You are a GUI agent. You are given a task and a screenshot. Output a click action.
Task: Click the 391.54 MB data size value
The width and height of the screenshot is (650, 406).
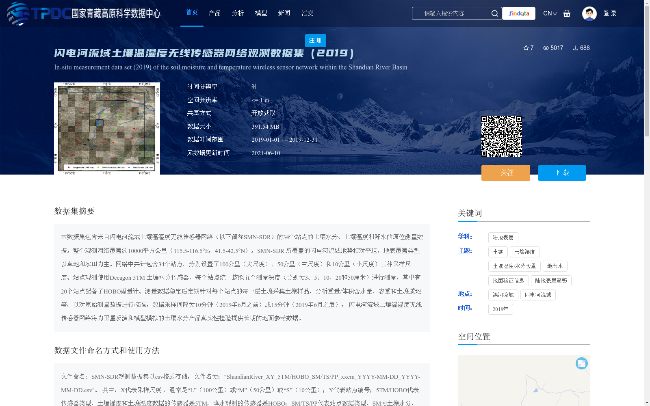click(x=265, y=127)
